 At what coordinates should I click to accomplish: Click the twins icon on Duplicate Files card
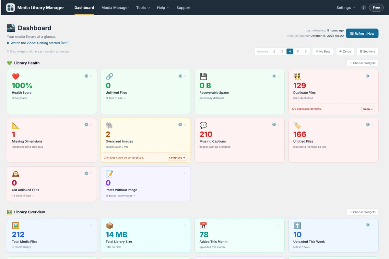(x=297, y=76)
